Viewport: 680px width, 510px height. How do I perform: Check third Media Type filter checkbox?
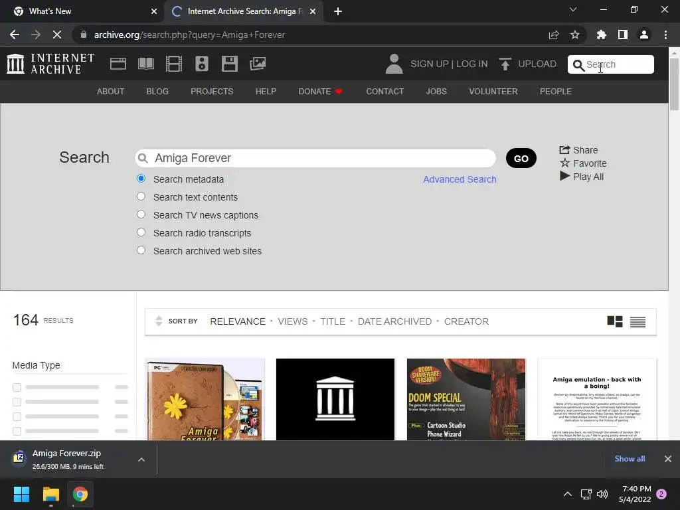[17, 417]
